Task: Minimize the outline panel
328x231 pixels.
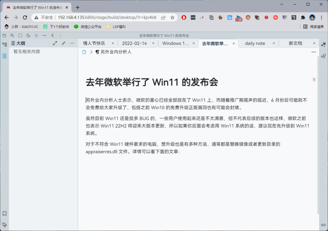Action: click(72, 43)
